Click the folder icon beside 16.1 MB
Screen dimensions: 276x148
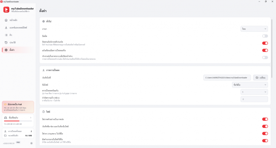pos(5,136)
